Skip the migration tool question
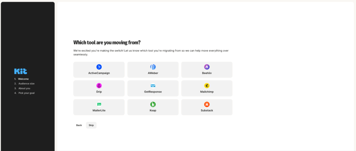The width and height of the screenshot is (356, 151). tap(91, 125)
